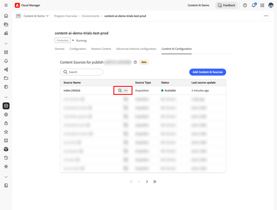Select the Content AI Configuration tab
The width and height of the screenshot is (277, 210).
tap(177, 49)
